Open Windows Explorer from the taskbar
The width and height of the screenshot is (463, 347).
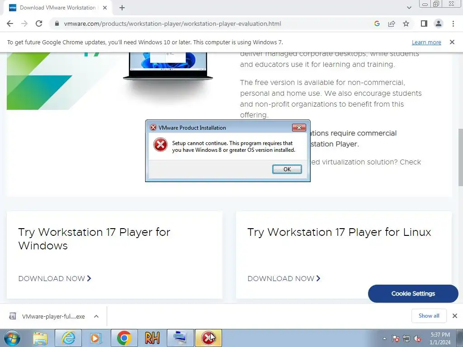[40, 338]
